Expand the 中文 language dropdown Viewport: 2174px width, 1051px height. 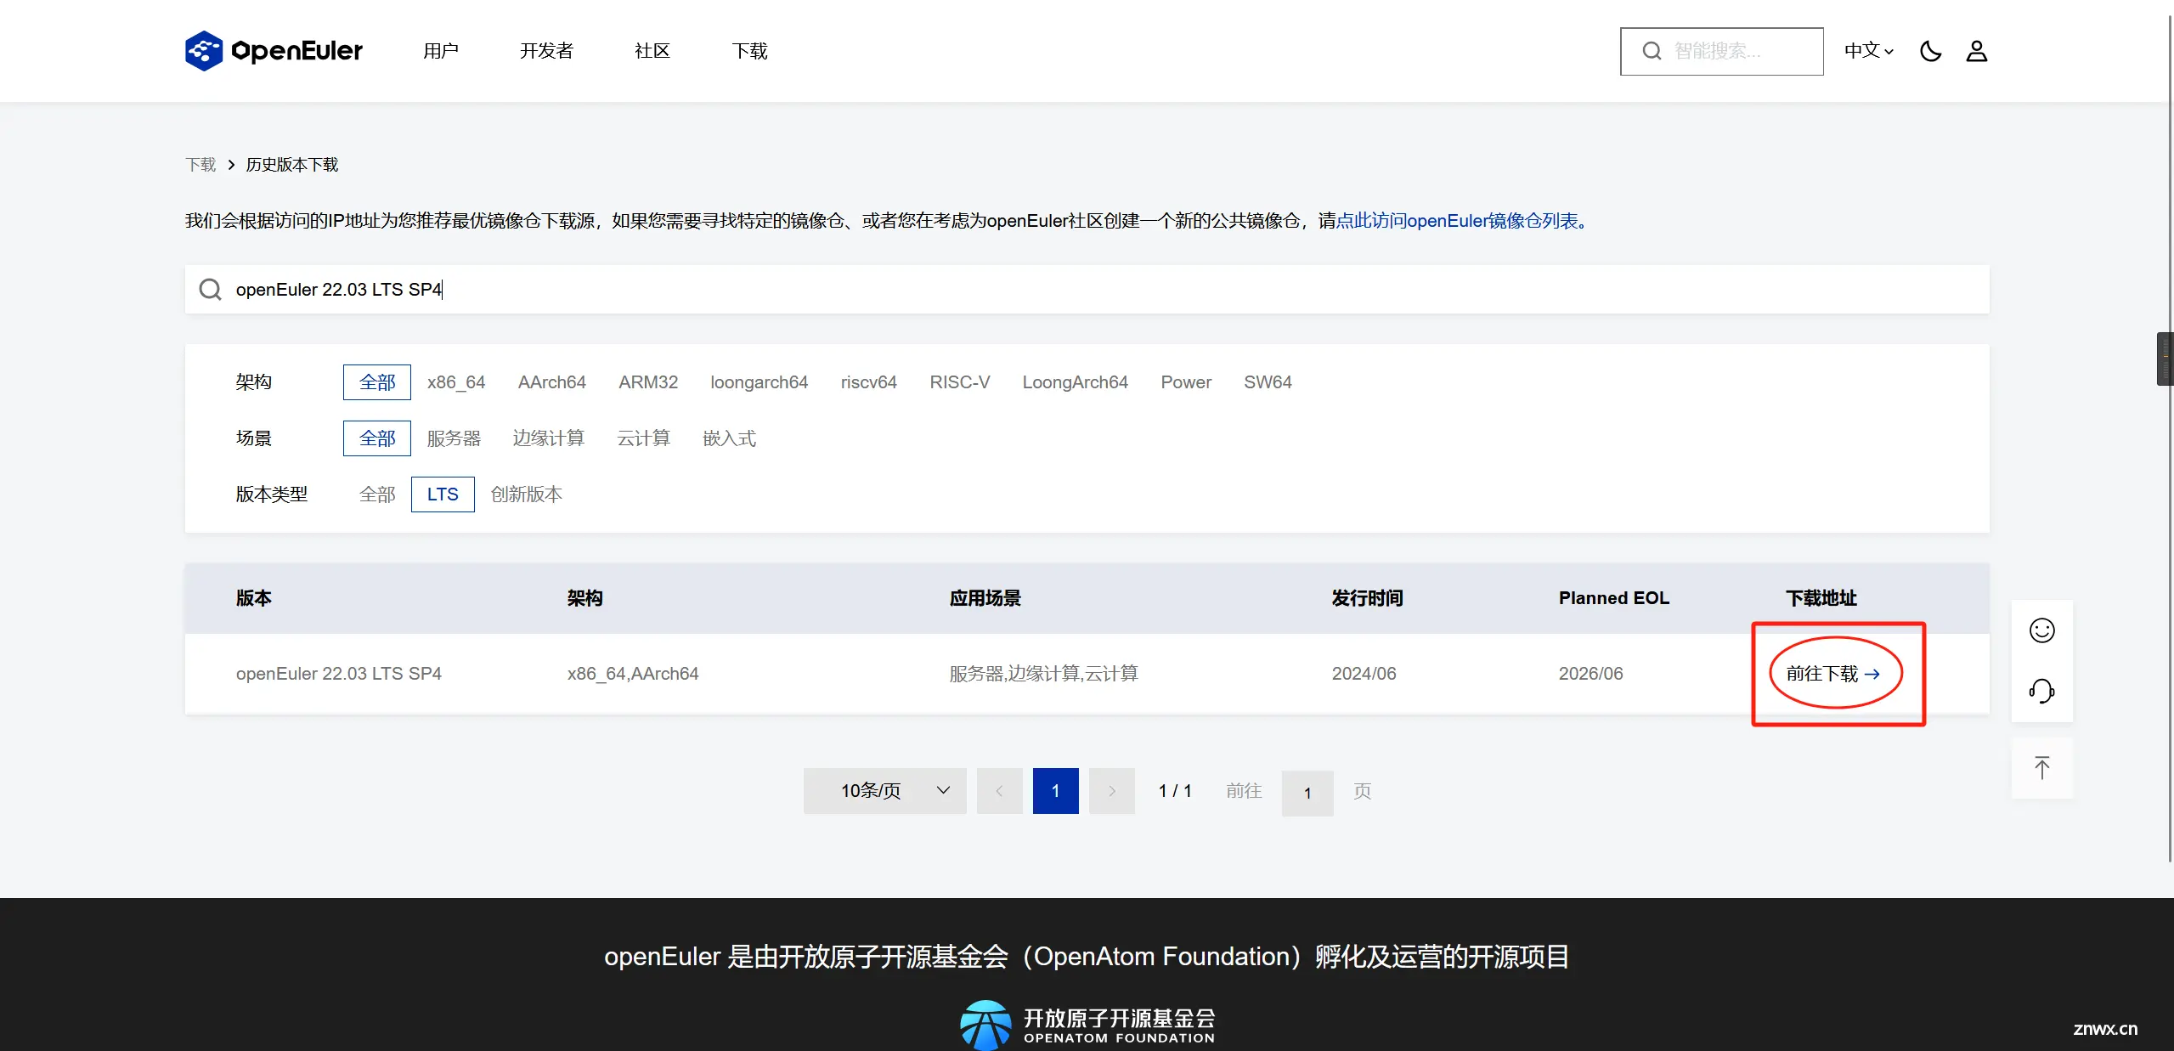tap(1868, 51)
